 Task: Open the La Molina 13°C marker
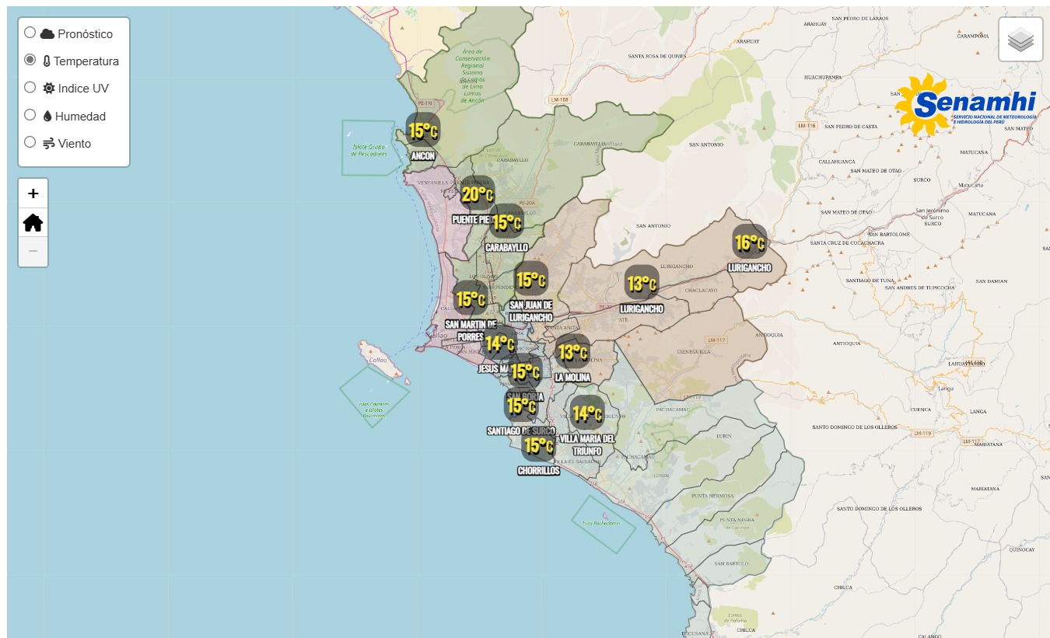click(572, 352)
